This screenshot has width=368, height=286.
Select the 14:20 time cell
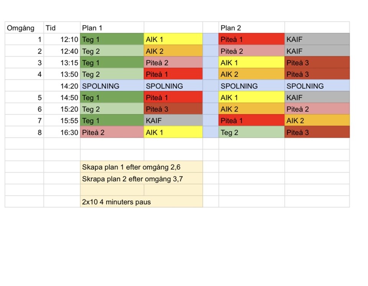click(x=62, y=86)
